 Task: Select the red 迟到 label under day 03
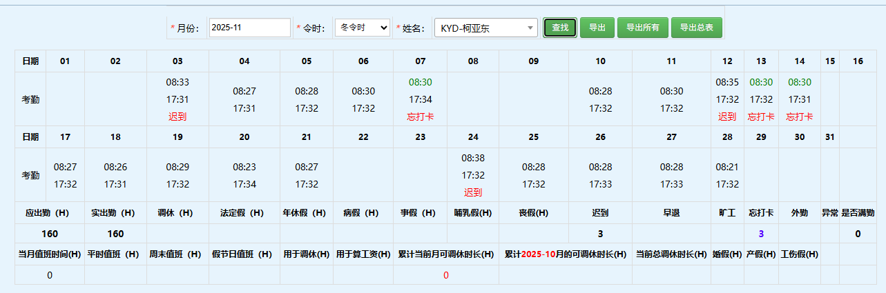pyautogui.click(x=177, y=117)
